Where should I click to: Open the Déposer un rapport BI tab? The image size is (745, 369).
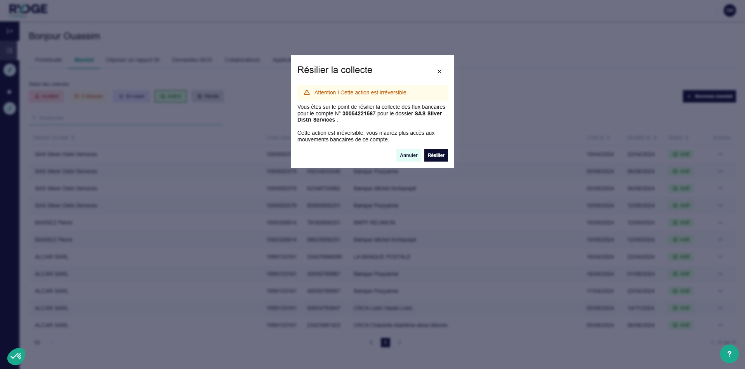(x=133, y=60)
